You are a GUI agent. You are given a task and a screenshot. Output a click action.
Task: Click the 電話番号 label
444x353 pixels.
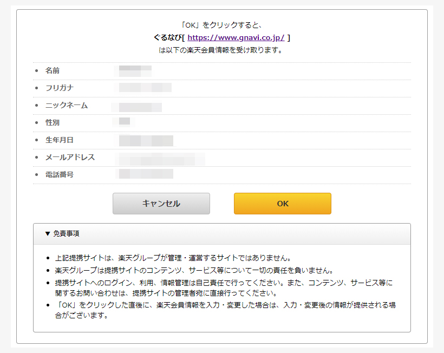click(60, 174)
